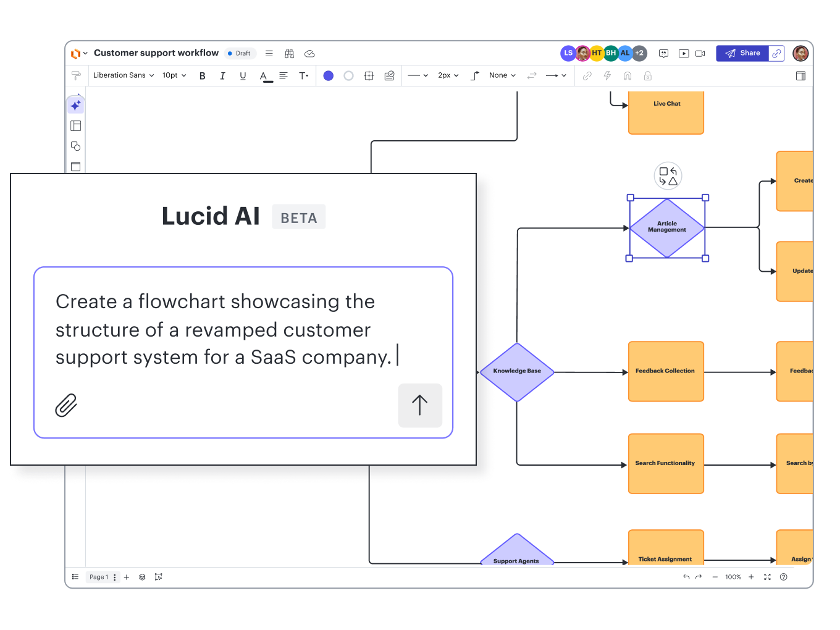Click the blue fill color swatch
Screen dimensions: 840x630
(x=329, y=75)
